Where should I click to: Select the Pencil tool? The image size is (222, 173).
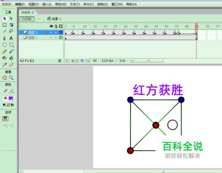pyautogui.click(x=4, y=51)
